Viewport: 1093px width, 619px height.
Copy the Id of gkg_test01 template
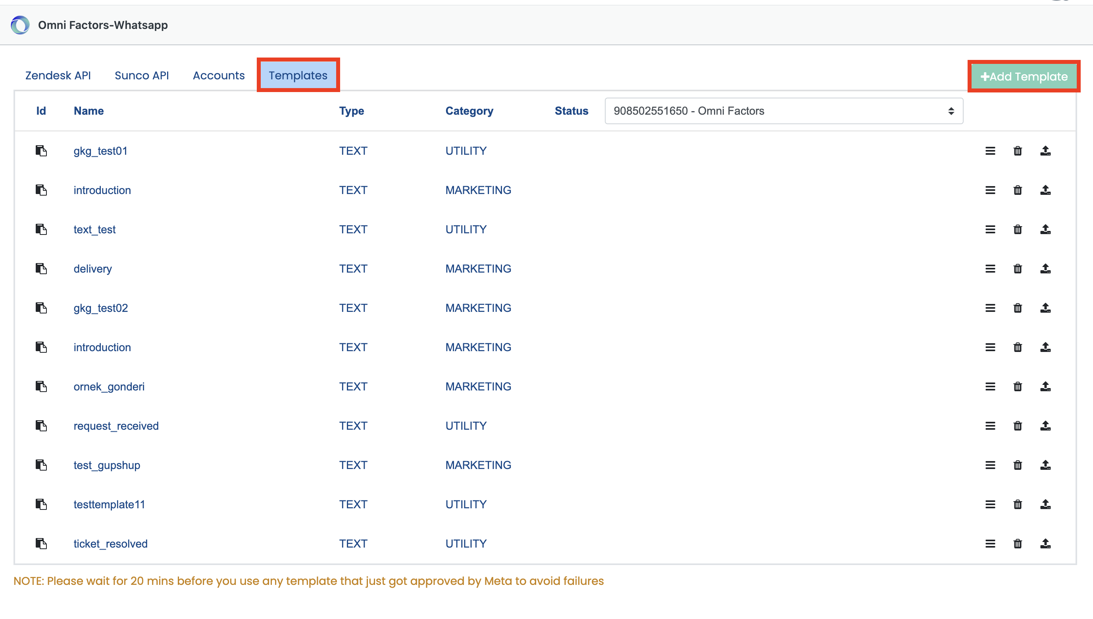coord(41,151)
